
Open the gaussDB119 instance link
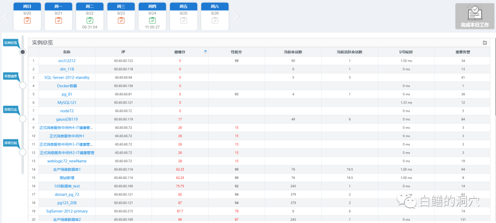67,119
